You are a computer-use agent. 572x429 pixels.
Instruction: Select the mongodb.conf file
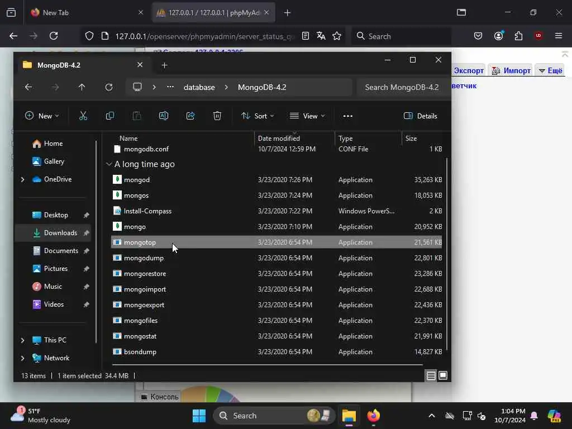tap(277, 149)
